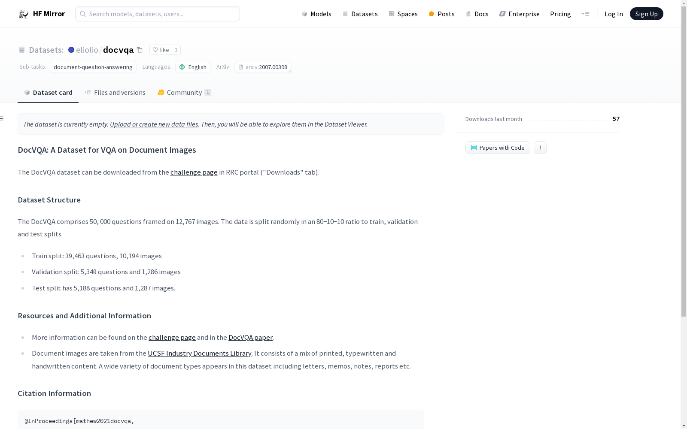The height and width of the screenshot is (429, 687).
Task: Like the docvqa dataset
Action: point(161,50)
